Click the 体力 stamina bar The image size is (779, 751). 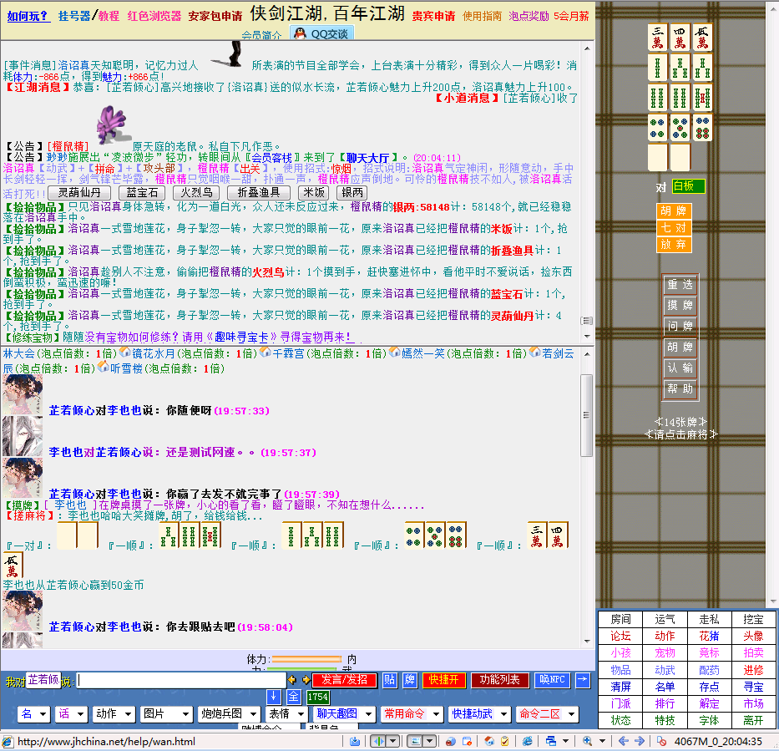[306, 660]
